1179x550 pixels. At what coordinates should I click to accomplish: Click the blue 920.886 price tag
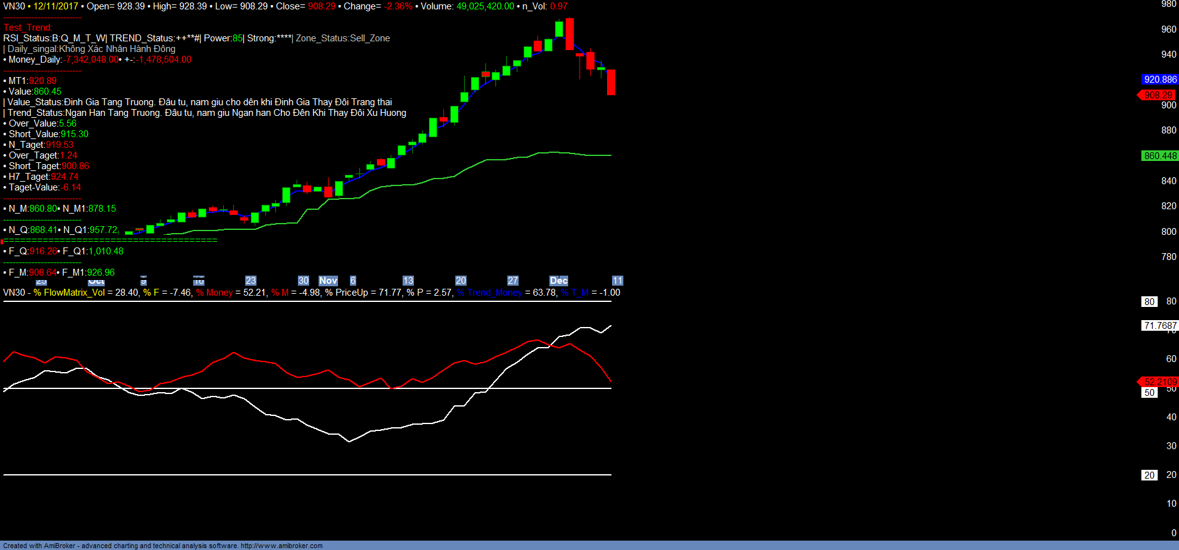(x=1160, y=80)
